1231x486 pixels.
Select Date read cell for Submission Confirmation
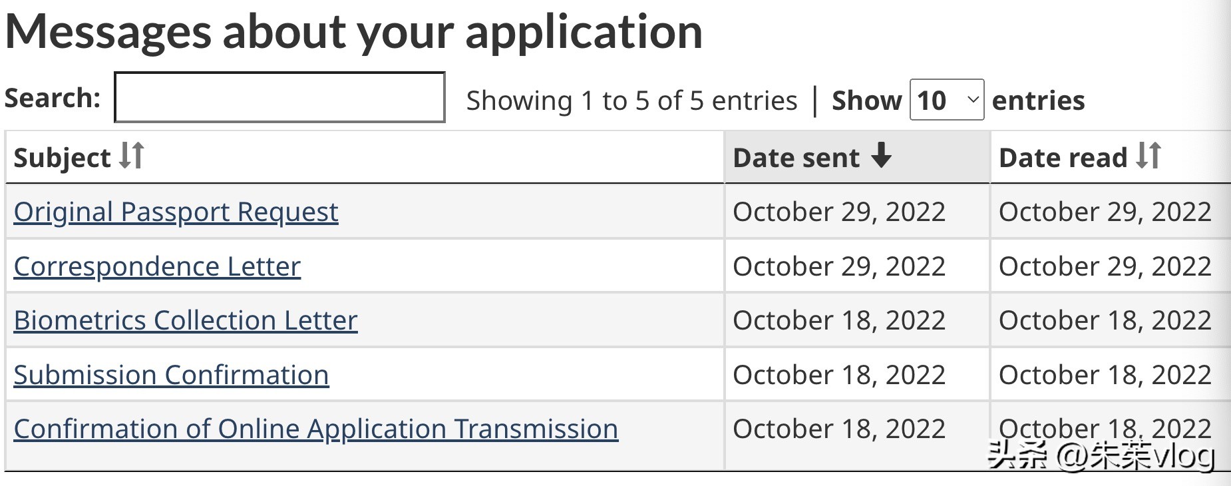[1105, 375]
